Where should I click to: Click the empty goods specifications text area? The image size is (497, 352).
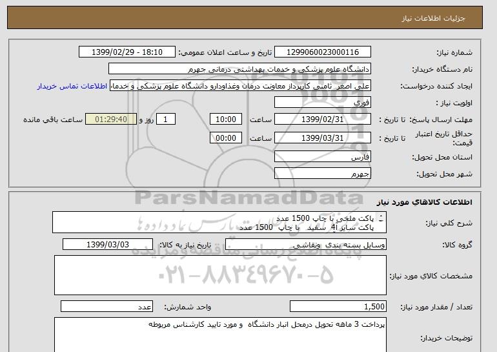pos(220,275)
